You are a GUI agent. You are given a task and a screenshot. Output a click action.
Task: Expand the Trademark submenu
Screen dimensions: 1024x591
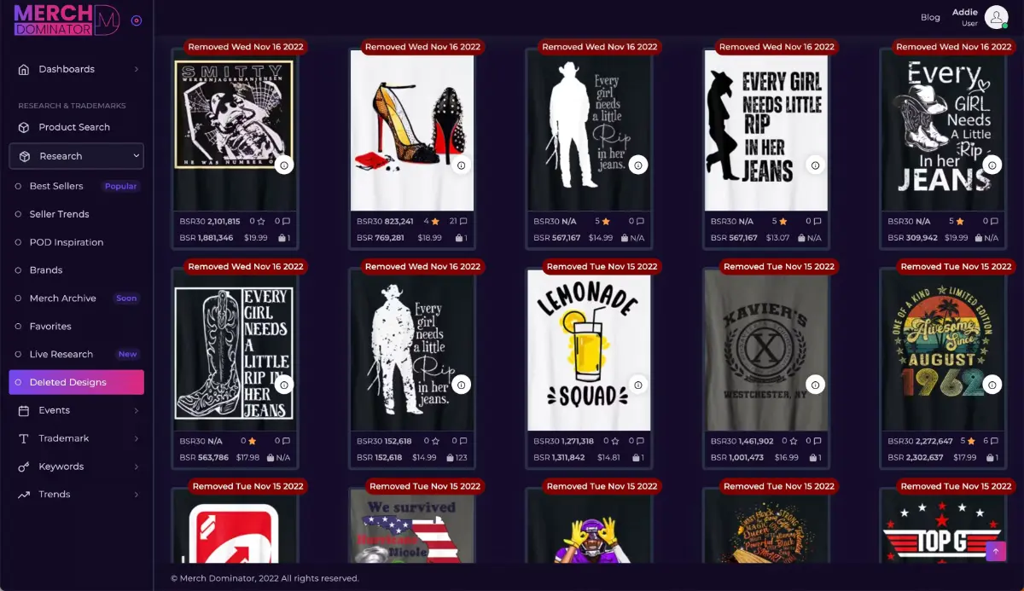(x=77, y=438)
